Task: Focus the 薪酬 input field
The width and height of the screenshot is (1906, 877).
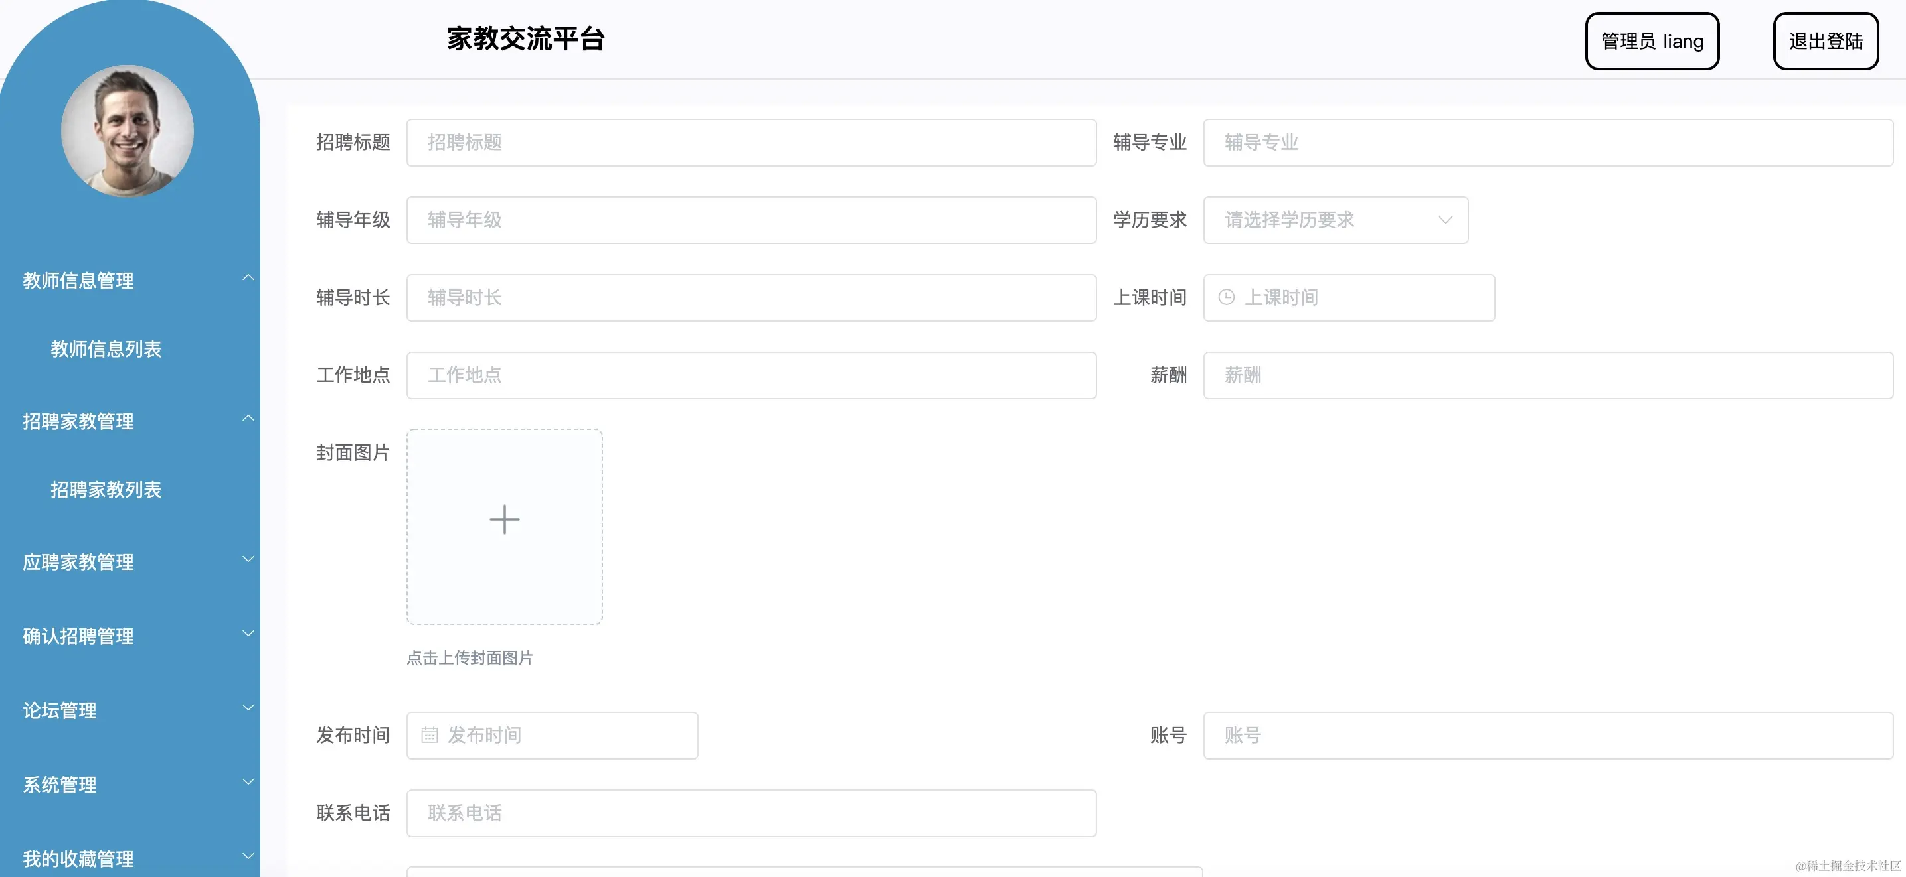Action: [x=1547, y=375]
